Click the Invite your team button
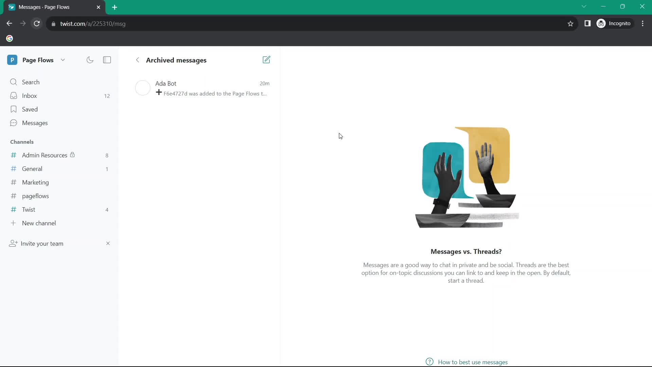This screenshot has width=652, height=367. (42, 243)
